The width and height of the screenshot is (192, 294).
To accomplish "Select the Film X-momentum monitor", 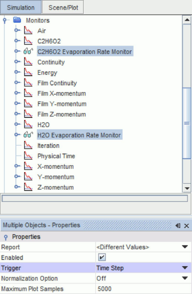I will tap(62, 93).
